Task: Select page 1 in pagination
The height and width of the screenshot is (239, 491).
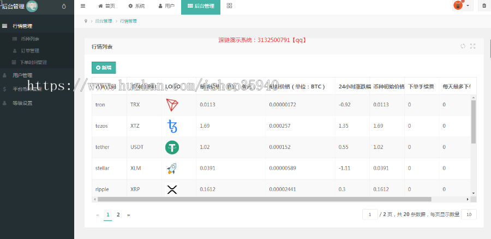Action: pos(107,214)
